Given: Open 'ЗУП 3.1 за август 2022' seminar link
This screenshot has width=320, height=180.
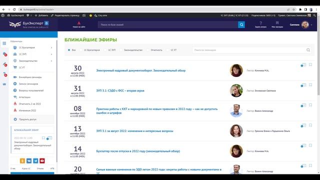Looking at the screenshot, I should click(134, 131).
